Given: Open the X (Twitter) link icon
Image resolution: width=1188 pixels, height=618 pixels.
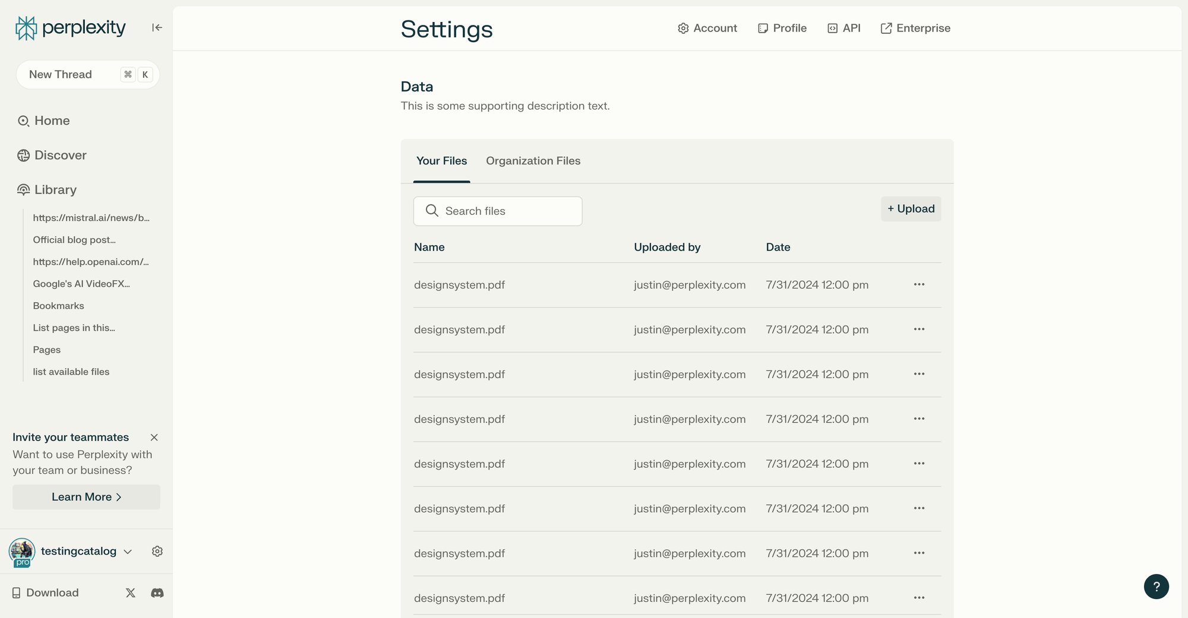Looking at the screenshot, I should pos(131,592).
